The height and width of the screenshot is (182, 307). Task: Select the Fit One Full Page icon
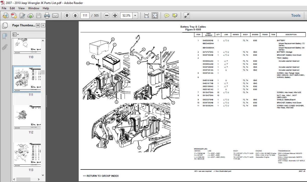click(155, 16)
